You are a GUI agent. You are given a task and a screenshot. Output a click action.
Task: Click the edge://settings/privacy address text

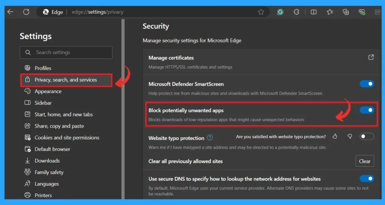pyautogui.click(x=97, y=12)
